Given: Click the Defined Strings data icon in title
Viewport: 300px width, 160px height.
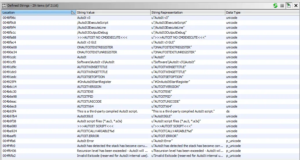Looking at the screenshot, I should tap(4, 6).
